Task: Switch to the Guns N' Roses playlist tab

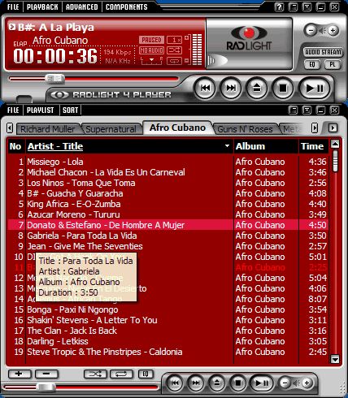Action: coord(245,129)
